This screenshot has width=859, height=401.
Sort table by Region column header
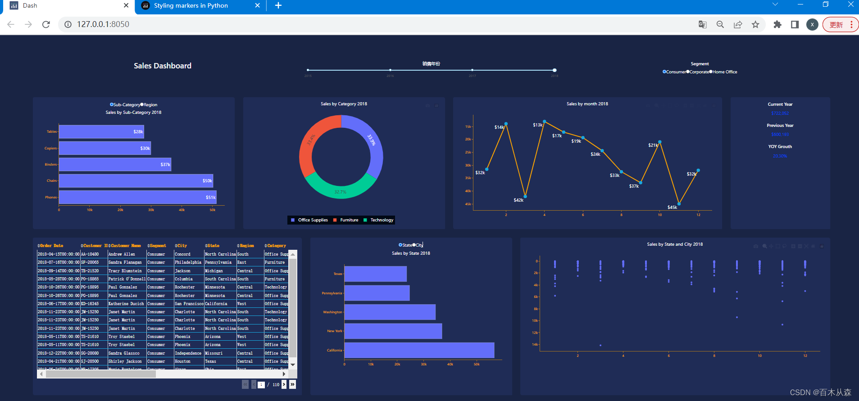238,246
